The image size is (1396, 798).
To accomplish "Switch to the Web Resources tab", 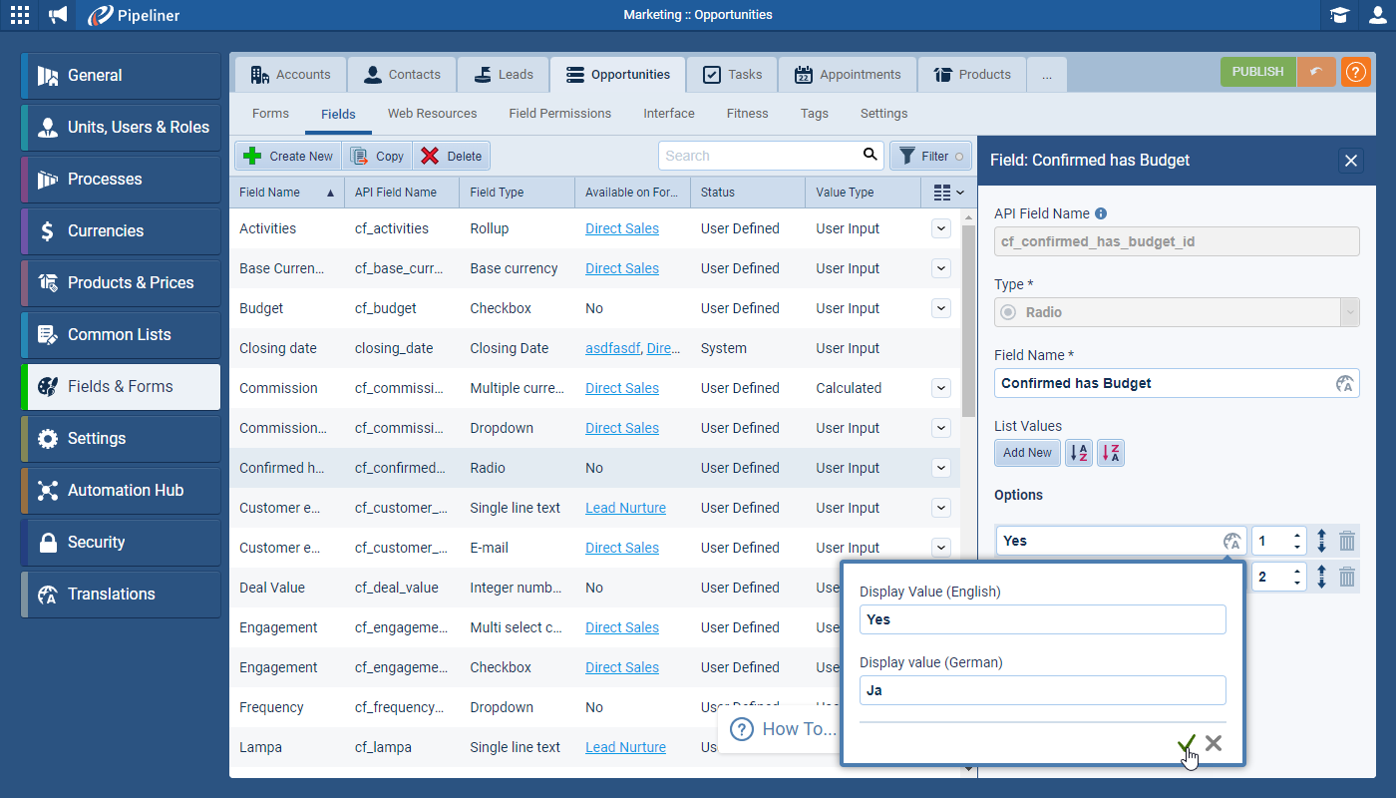I will (x=432, y=113).
